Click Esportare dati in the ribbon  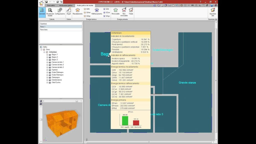[x=212, y=12]
